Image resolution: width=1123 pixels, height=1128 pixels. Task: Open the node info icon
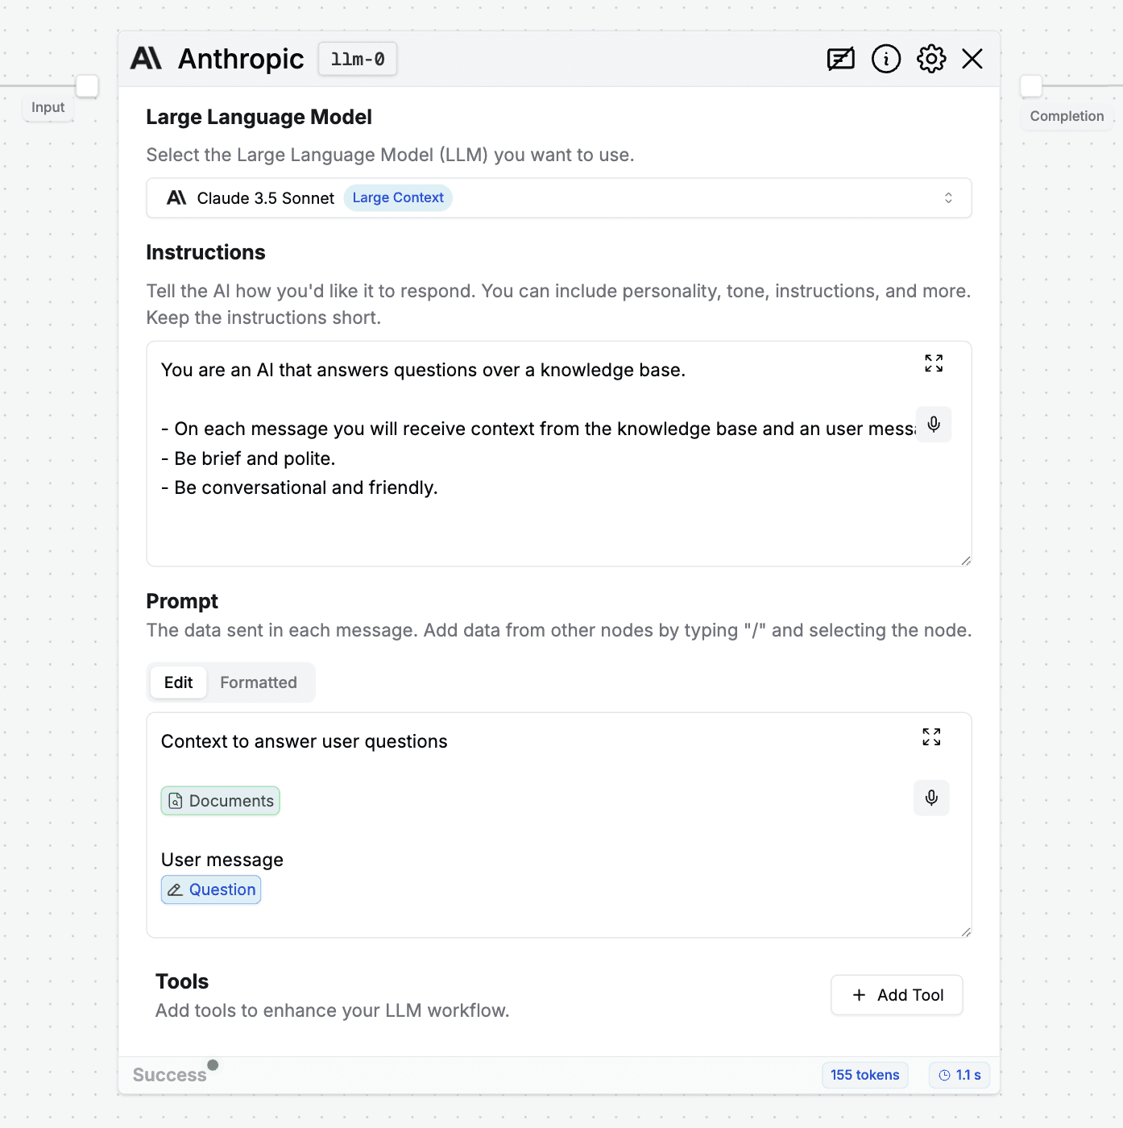coord(886,59)
